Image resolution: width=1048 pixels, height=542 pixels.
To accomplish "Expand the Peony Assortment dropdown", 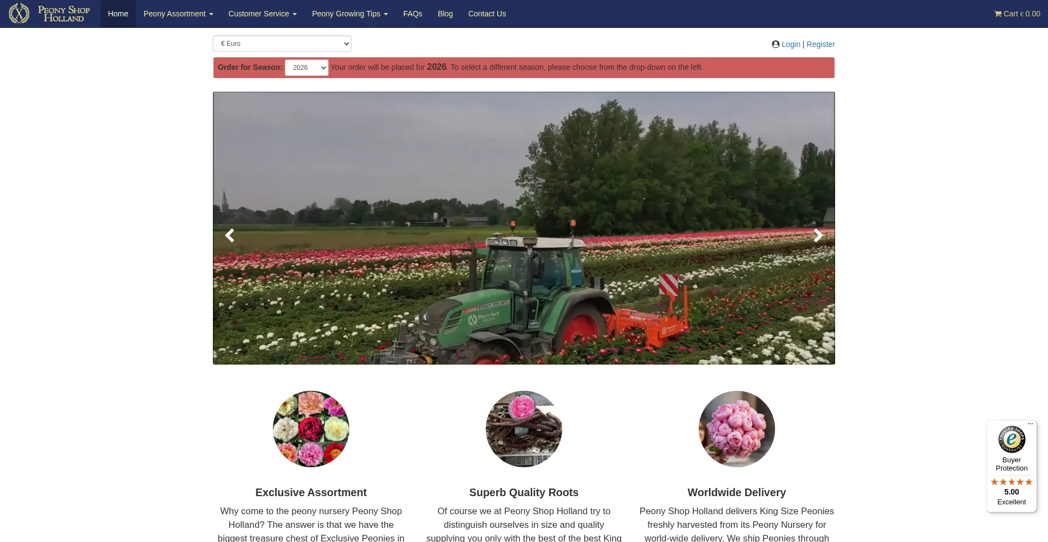I will coord(178,13).
